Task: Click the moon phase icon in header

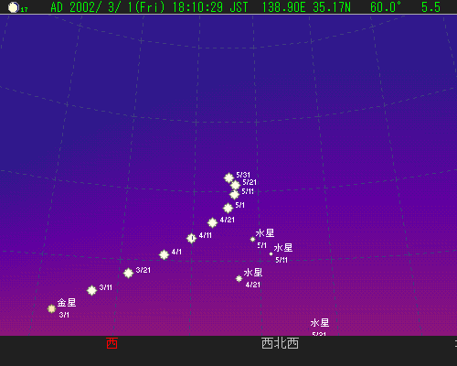Action: (x=14, y=7)
